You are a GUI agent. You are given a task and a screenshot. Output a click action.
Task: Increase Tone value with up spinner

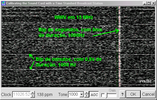pos(87,93)
